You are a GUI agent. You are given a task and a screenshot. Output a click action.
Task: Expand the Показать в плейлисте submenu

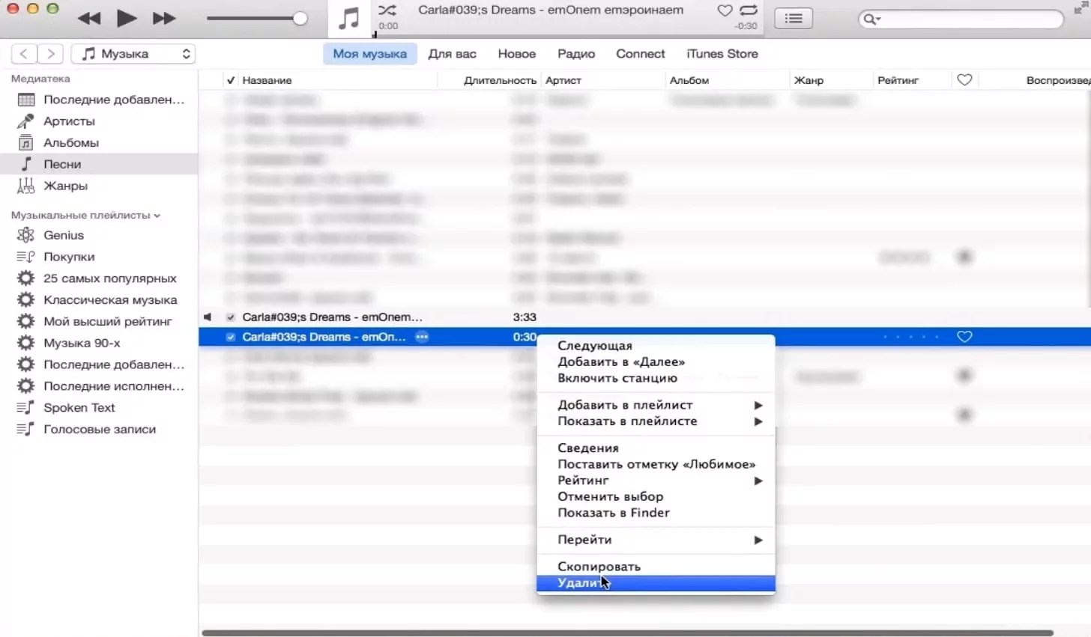tap(656, 421)
